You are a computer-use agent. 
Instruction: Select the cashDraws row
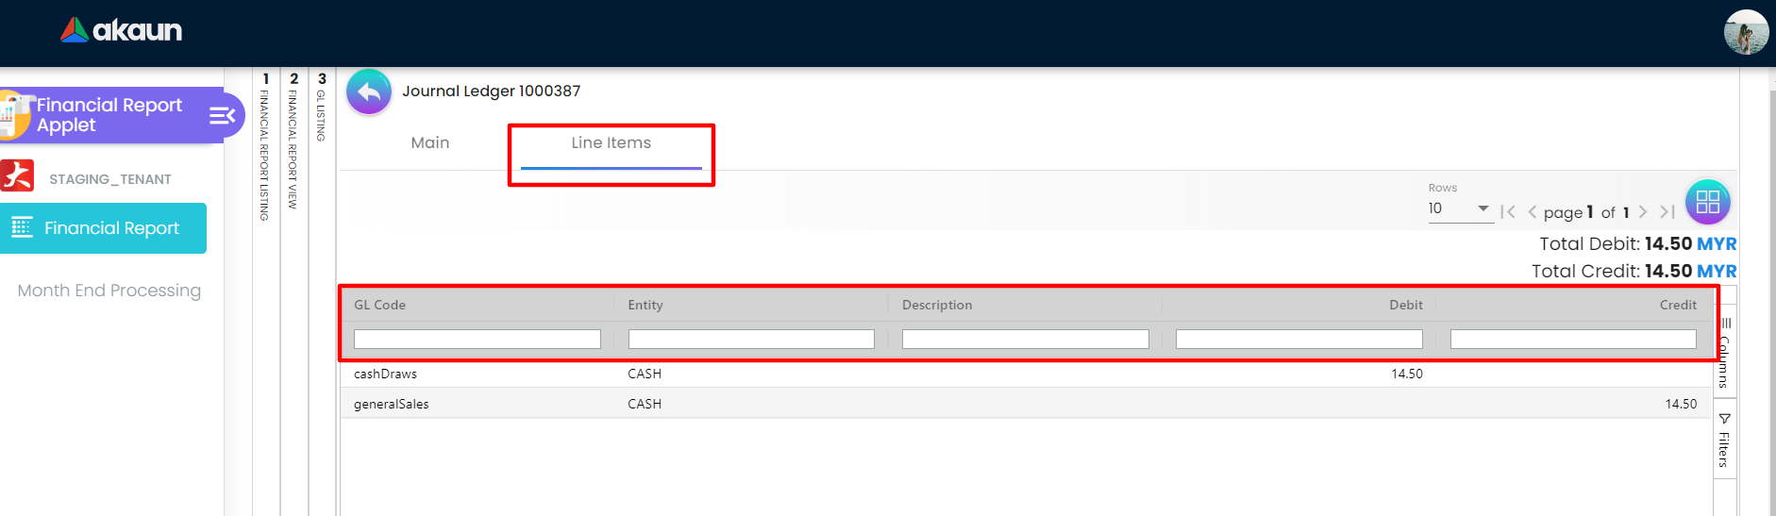(1027, 374)
